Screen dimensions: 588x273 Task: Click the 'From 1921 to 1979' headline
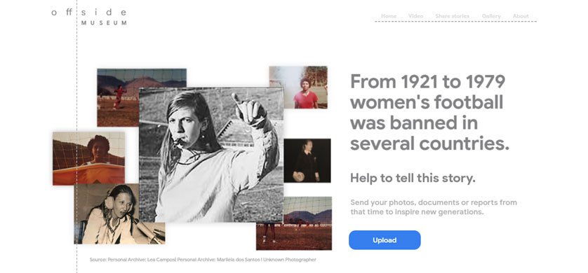coord(429,113)
